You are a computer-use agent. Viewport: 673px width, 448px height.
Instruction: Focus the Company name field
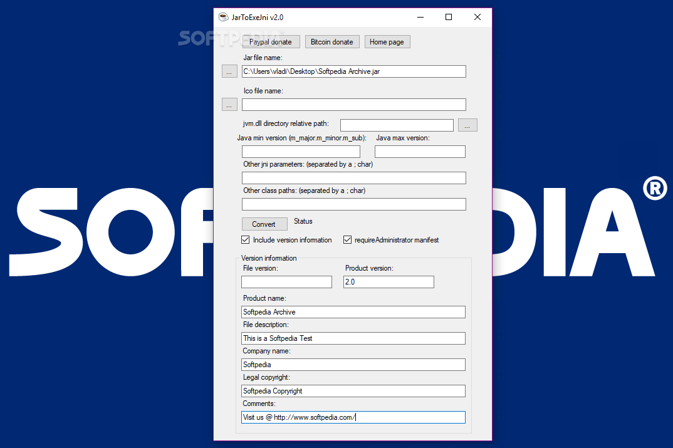pos(353,365)
